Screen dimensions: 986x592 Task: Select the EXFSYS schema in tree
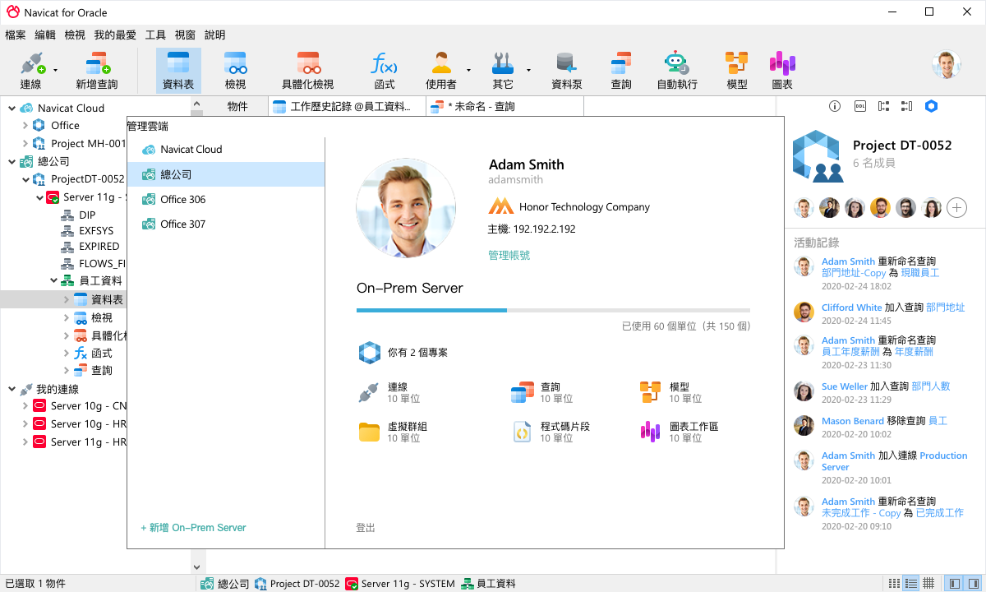point(96,232)
